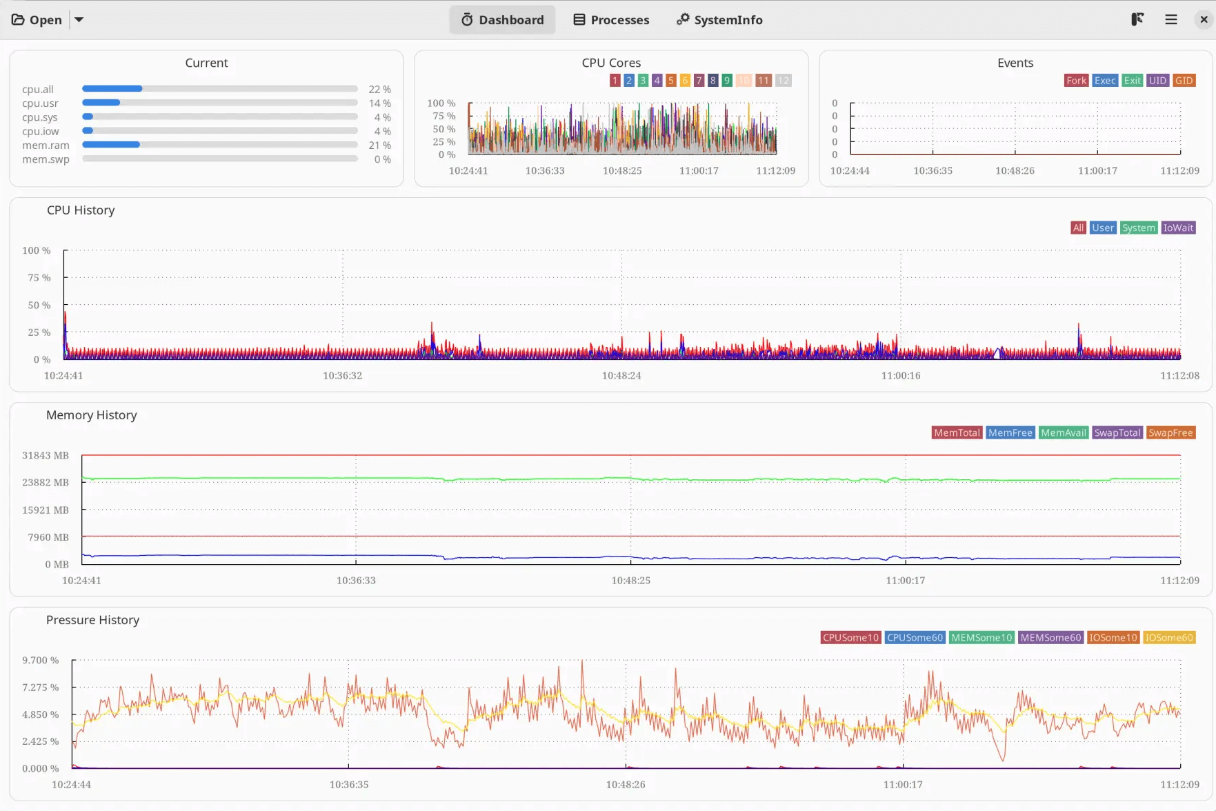Click the Memory History title
The image size is (1216, 811).
pyautogui.click(x=92, y=415)
